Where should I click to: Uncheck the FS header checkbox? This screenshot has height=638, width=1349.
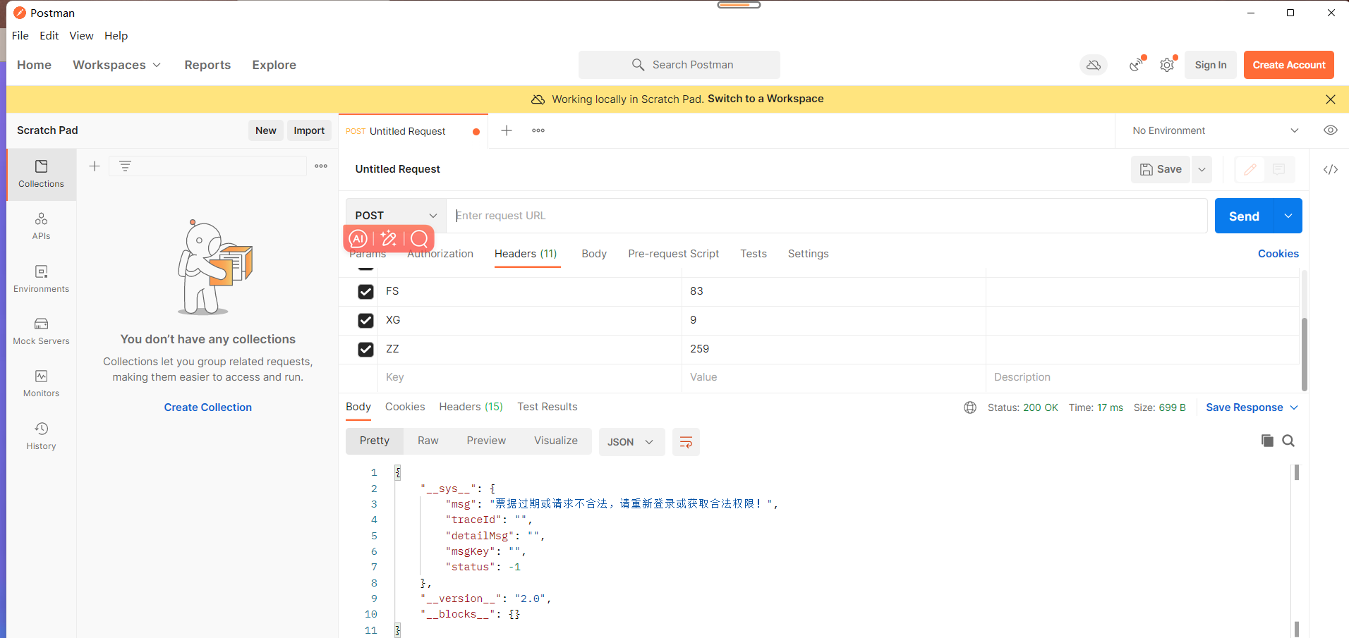(x=365, y=291)
